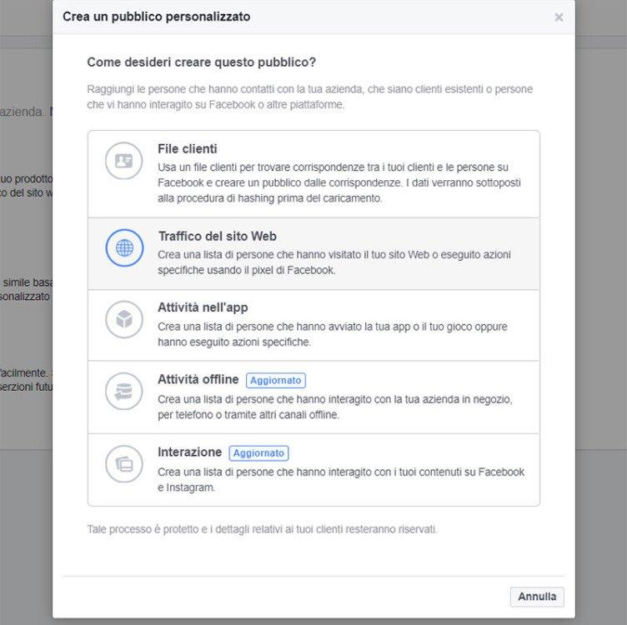Close the Crea un pubblico personalizzato dialog

coord(559,17)
